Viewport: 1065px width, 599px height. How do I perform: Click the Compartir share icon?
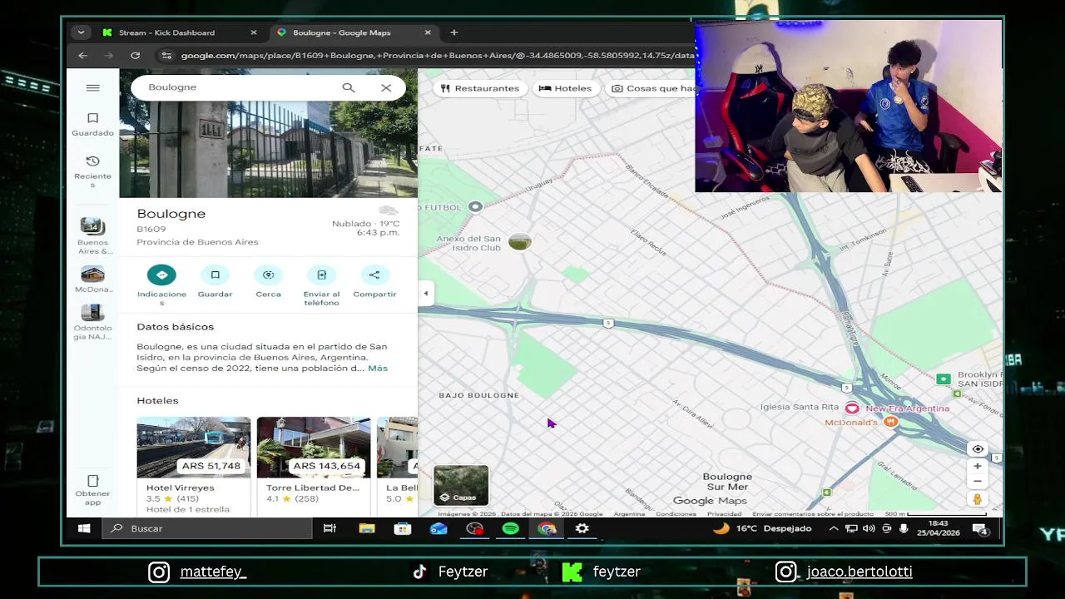coord(374,275)
